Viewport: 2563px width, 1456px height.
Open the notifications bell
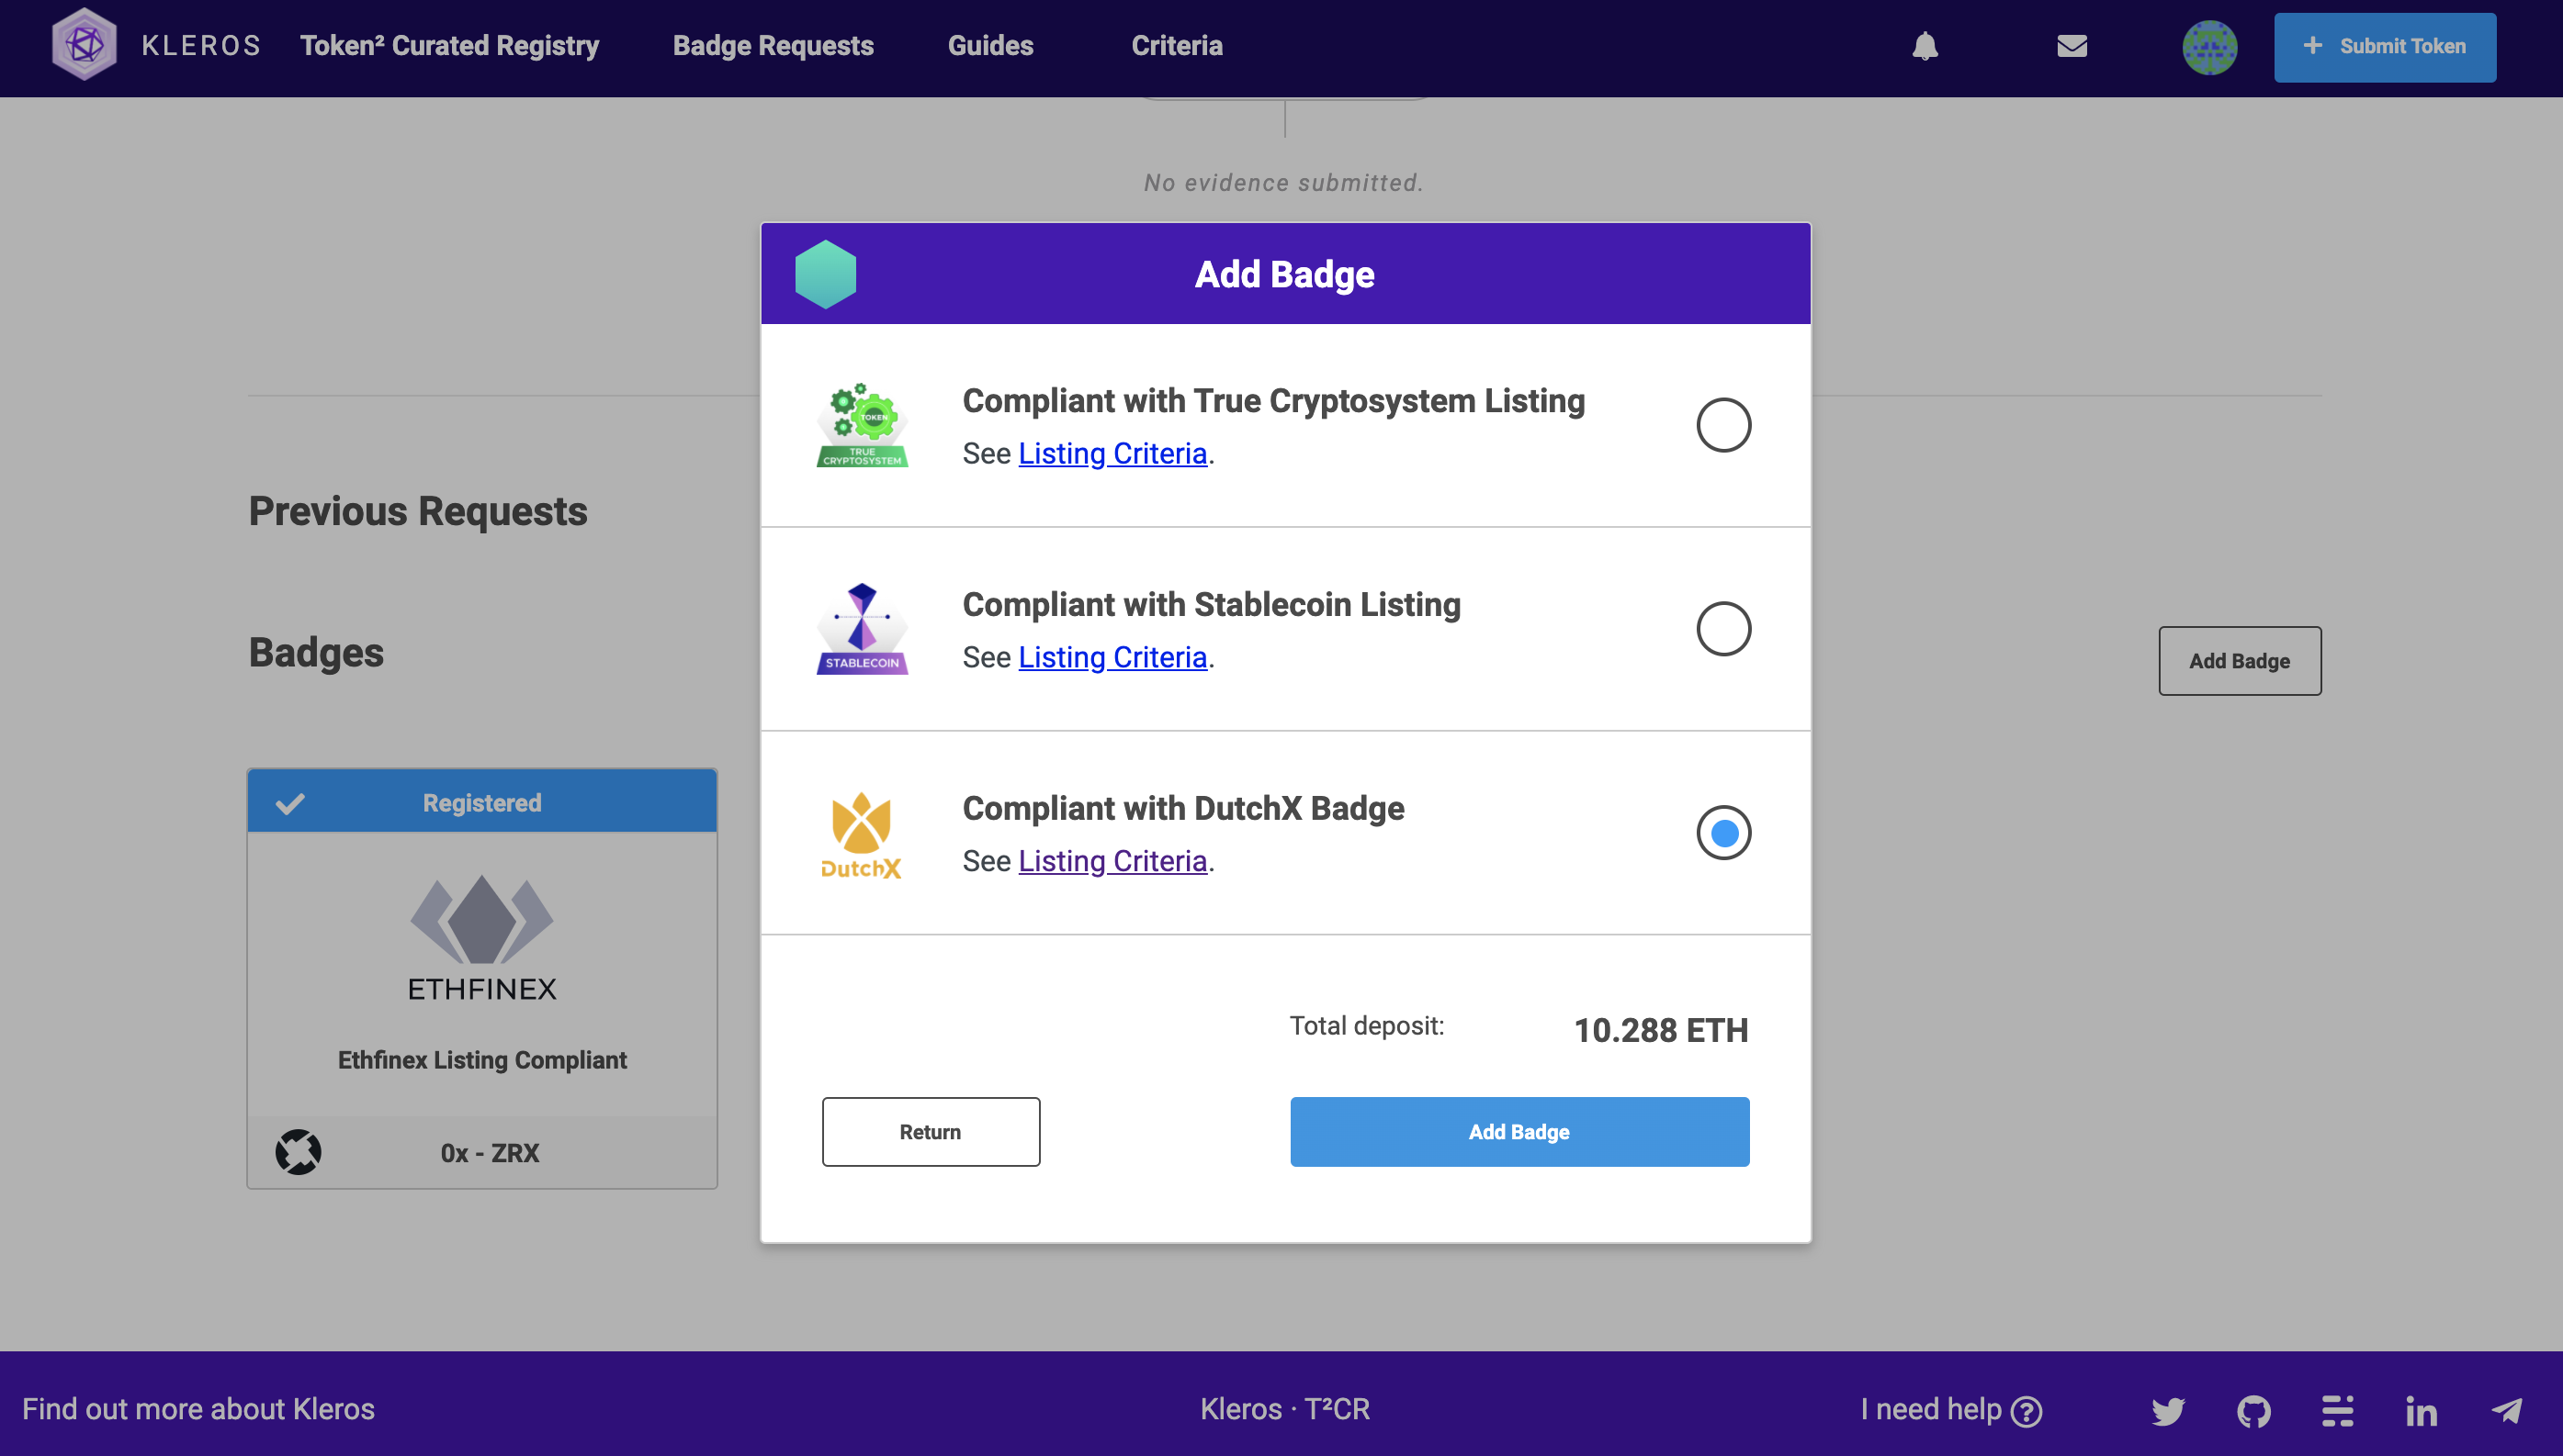click(x=1925, y=46)
